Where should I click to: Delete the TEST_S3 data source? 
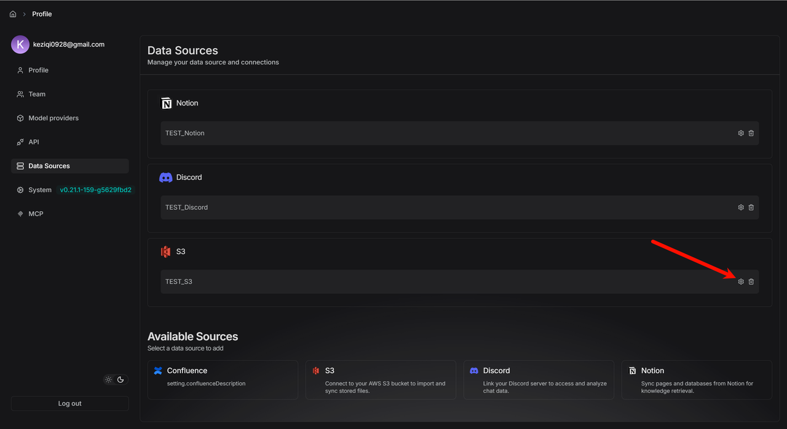751,282
